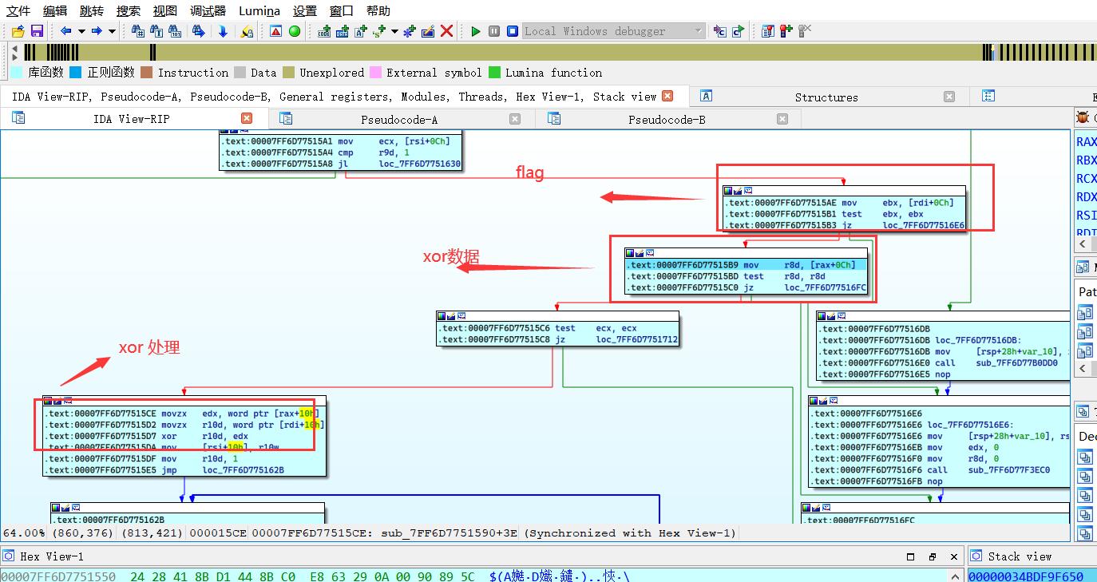Click the search next binoculars arrow icon
The height and width of the screenshot is (582, 1097).
(199, 31)
